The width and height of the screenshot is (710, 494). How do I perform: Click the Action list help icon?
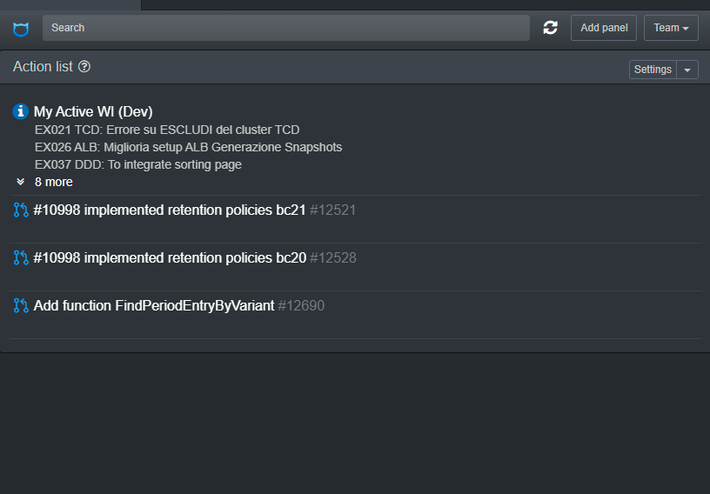pyautogui.click(x=84, y=67)
